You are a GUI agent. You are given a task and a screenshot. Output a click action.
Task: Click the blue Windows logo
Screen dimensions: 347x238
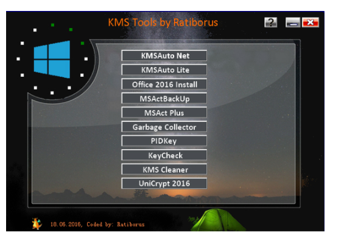(52, 59)
